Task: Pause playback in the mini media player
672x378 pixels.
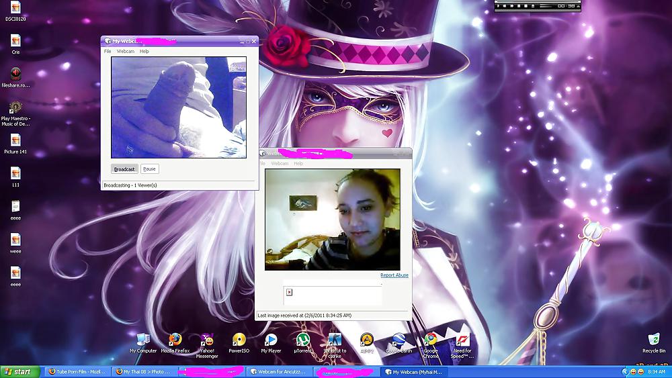Action: (519, 6)
